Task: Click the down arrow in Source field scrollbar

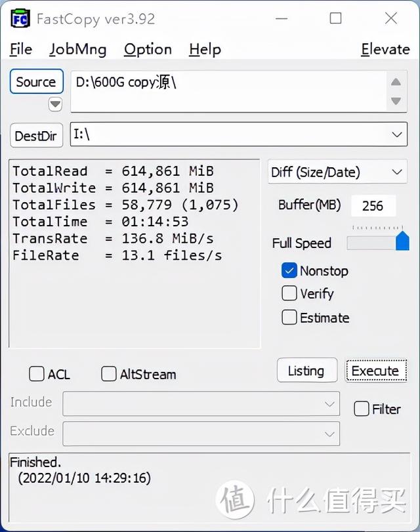Action: point(396,101)
